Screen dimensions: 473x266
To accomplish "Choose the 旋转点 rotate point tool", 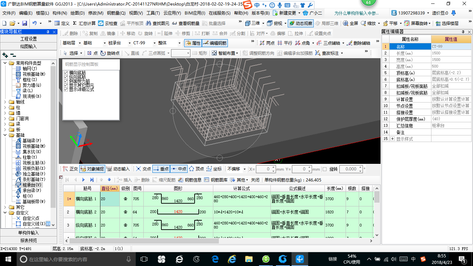I will point(110,53).
